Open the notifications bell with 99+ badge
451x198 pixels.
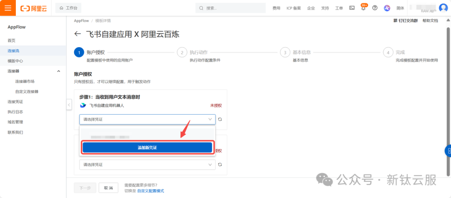coord(364,8)
